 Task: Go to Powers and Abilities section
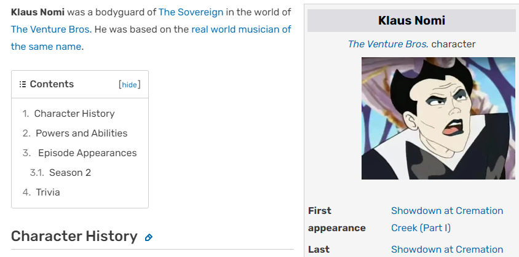coord(81,133)
